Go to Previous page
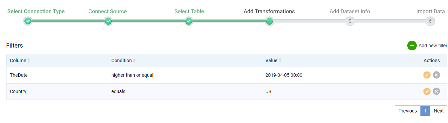Screen dimensions: 448x123 click(408, 111)
